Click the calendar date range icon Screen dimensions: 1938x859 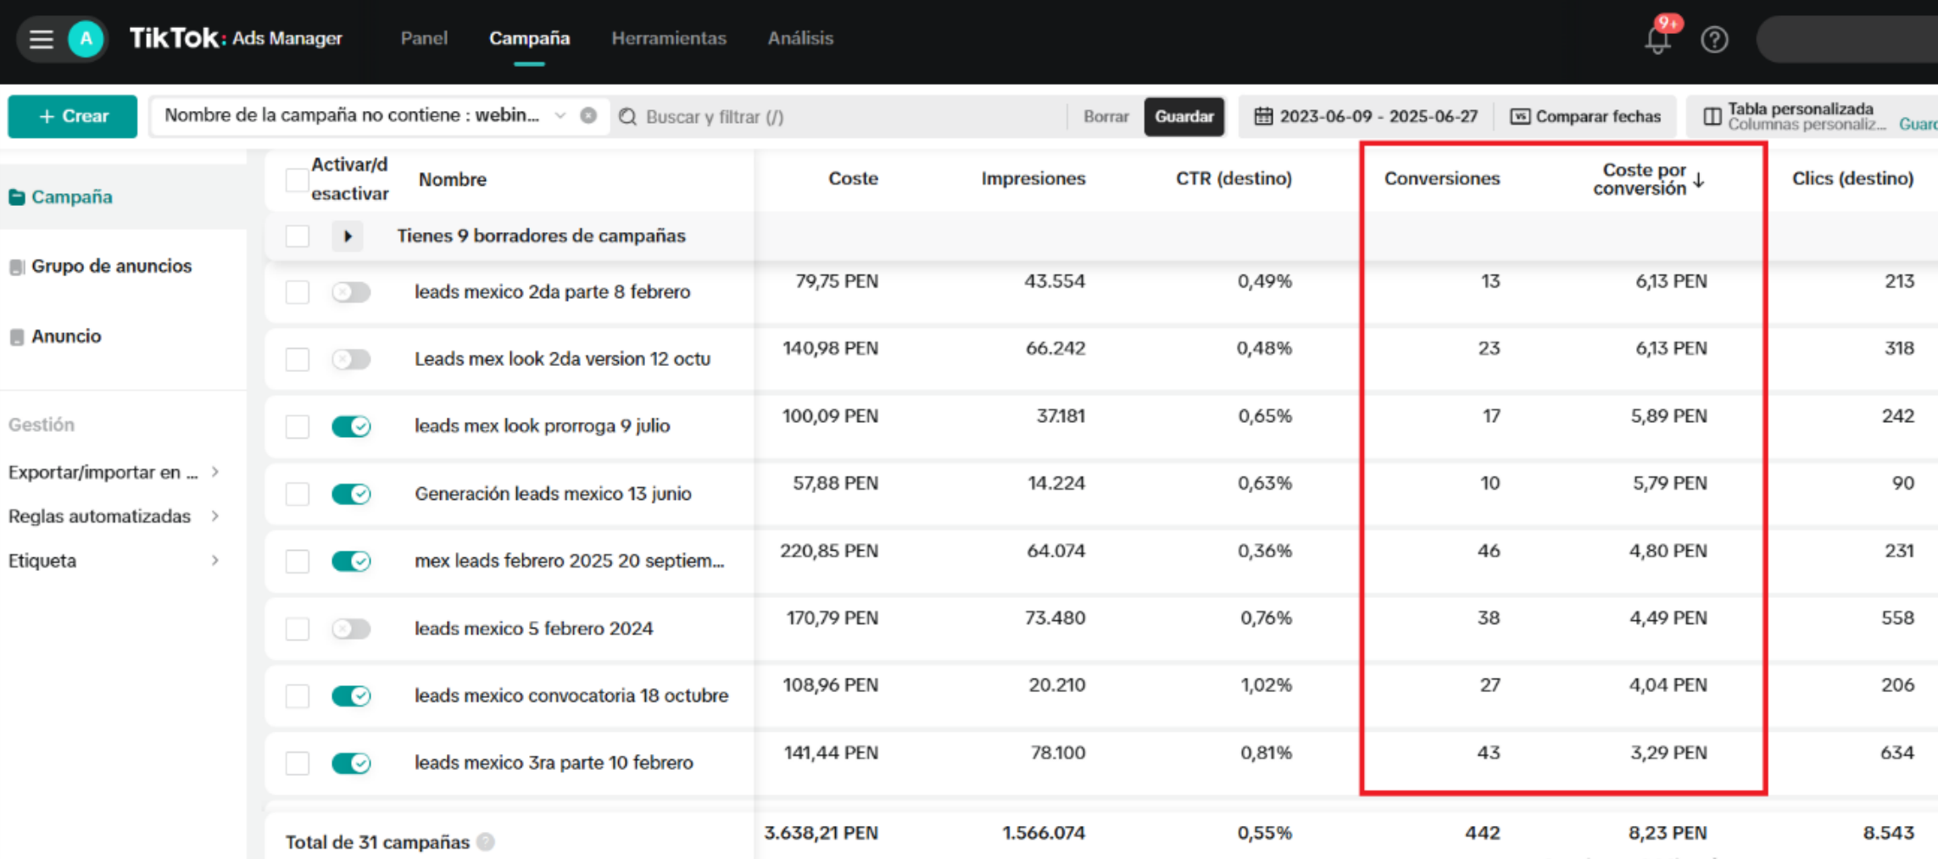pyautogui.click(x=1263, y=116)
